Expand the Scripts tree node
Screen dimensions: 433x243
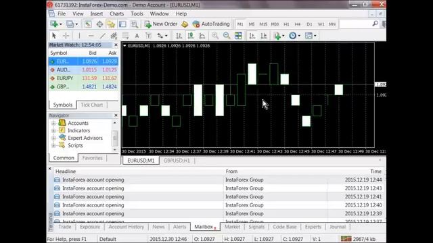point(53,146)
